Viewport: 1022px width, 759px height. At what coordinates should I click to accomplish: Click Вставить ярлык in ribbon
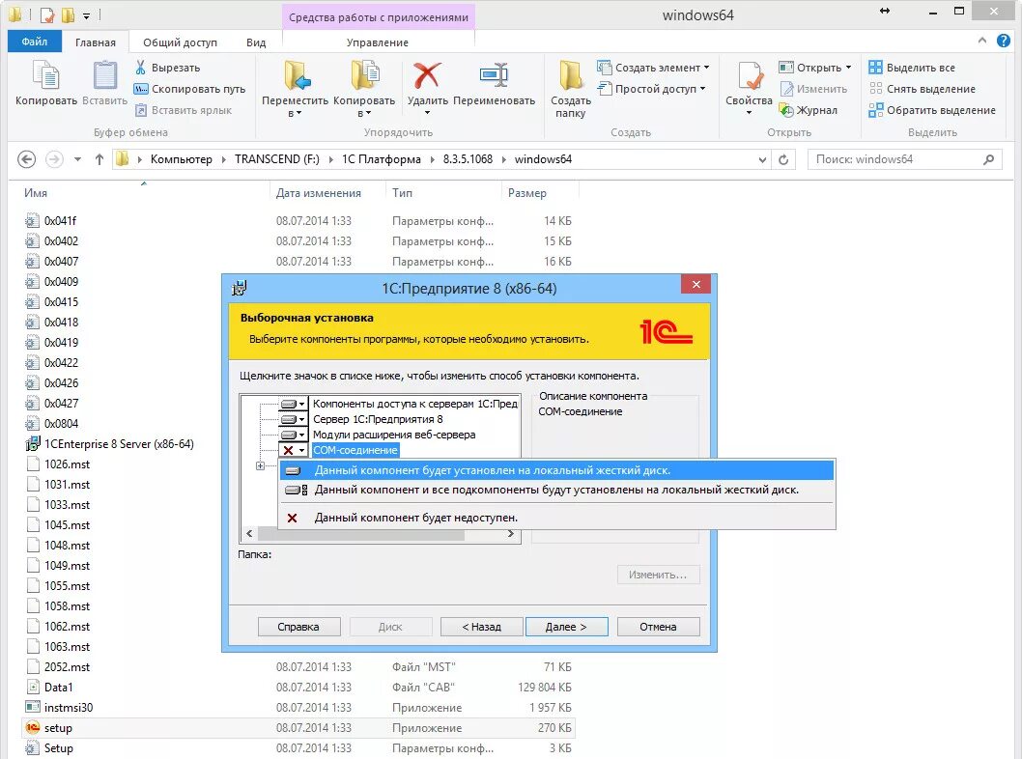pyautogui.click(x=184, y=111)
